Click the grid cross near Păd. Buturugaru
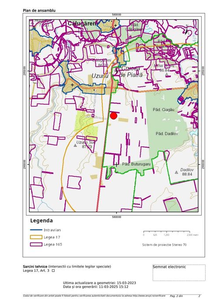This screenshot has height=307, width=217. (x=116, y=164)
